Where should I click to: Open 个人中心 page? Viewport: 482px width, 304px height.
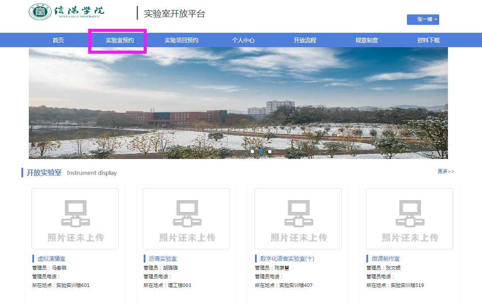243,40
